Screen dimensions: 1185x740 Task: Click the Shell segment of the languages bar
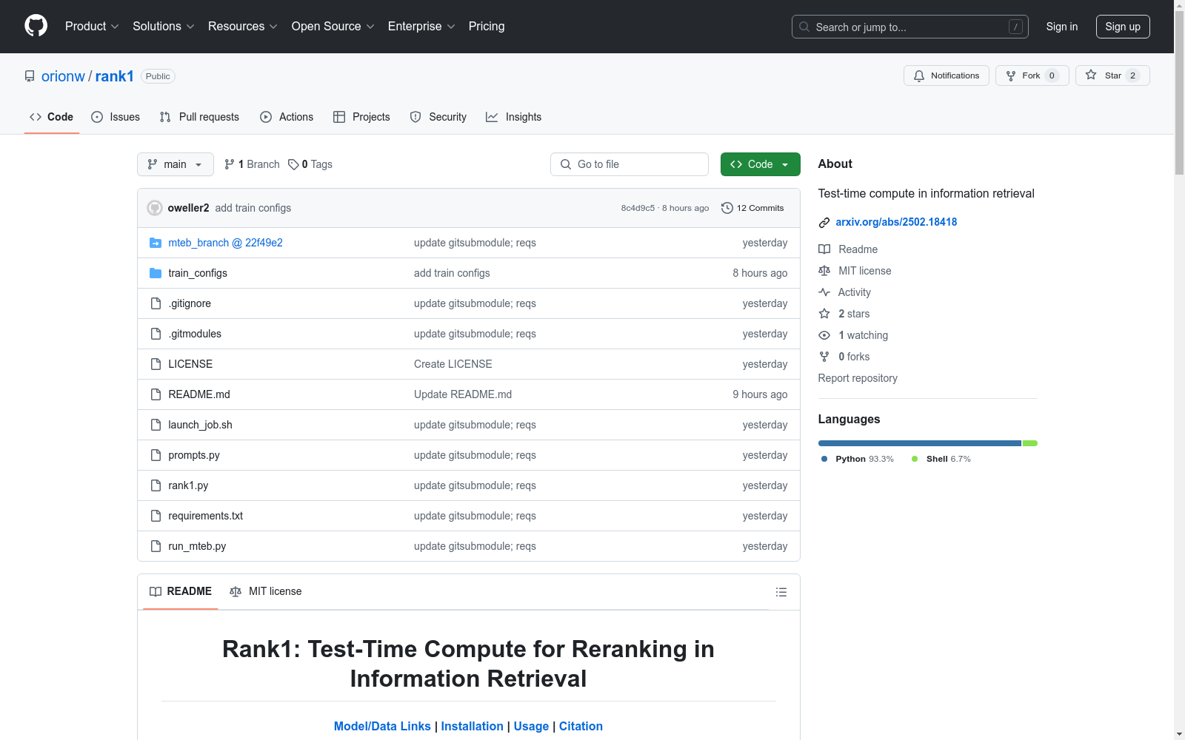1030,443
